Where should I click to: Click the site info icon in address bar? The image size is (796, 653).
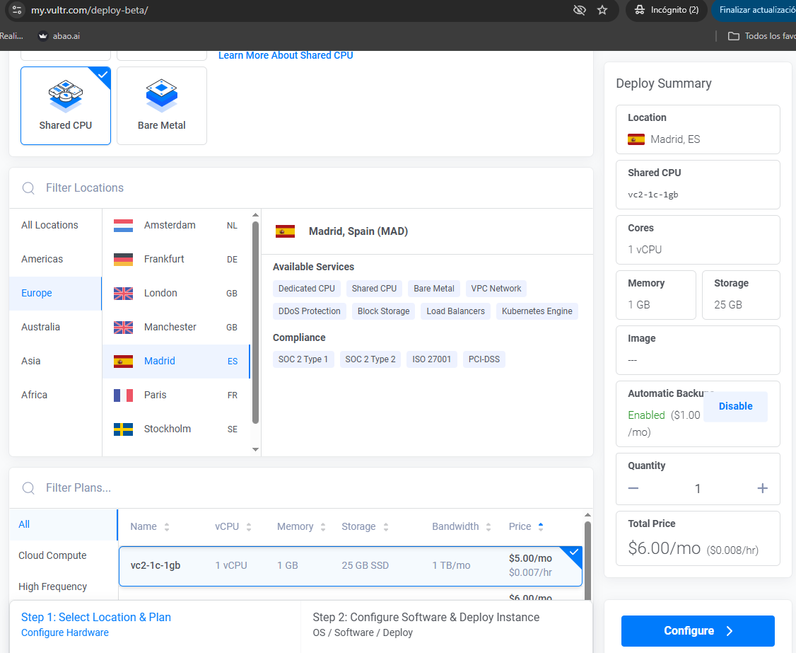[17, 10]
